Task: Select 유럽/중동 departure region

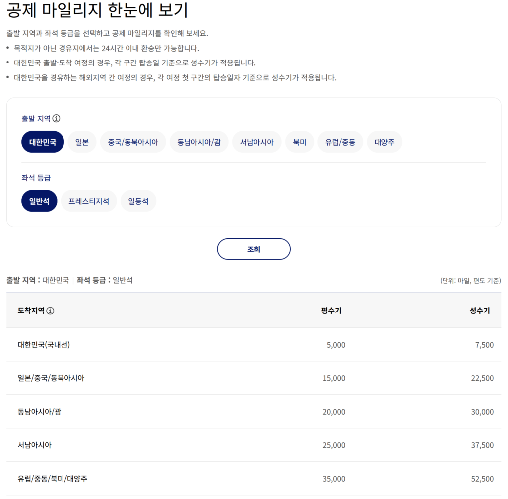Action: tap(340, 142)
